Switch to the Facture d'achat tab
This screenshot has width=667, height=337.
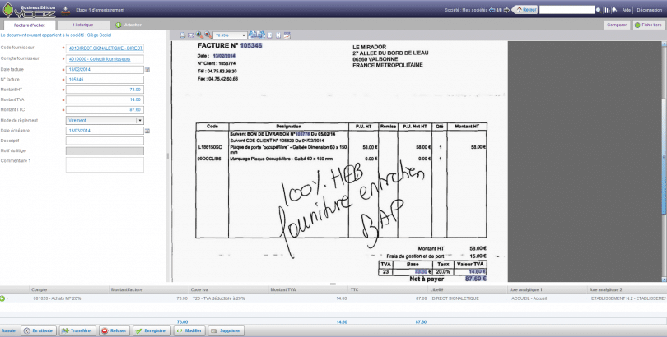point(29,25)
